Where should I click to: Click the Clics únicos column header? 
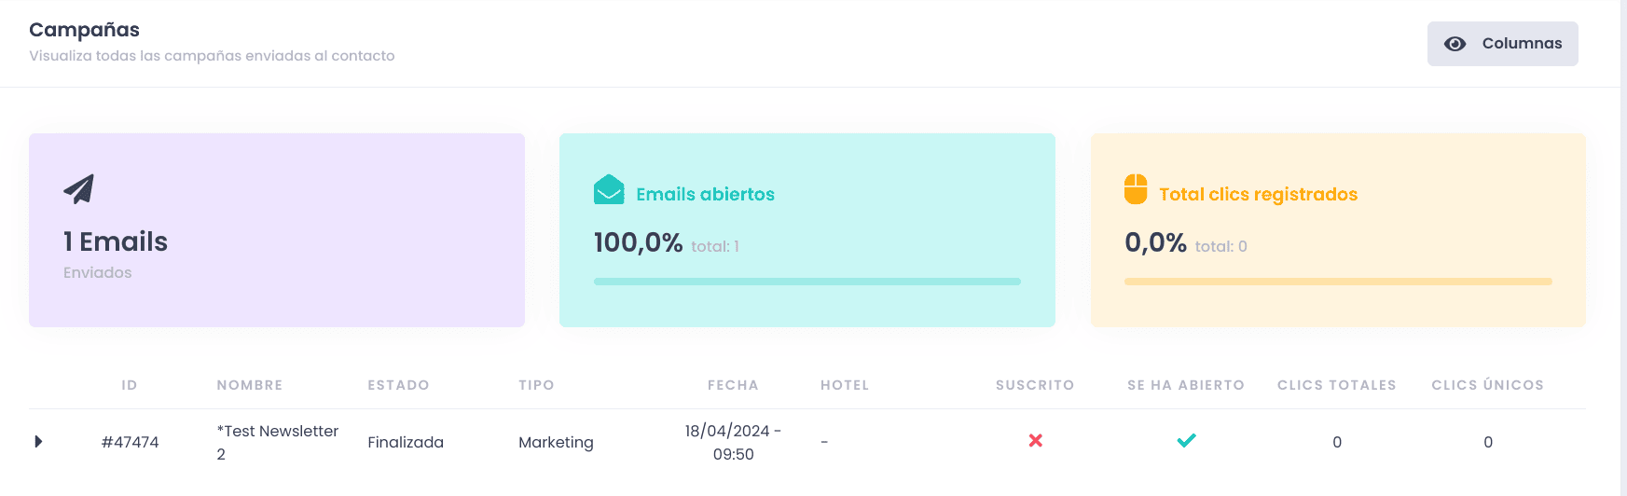tap(1488, 385)
